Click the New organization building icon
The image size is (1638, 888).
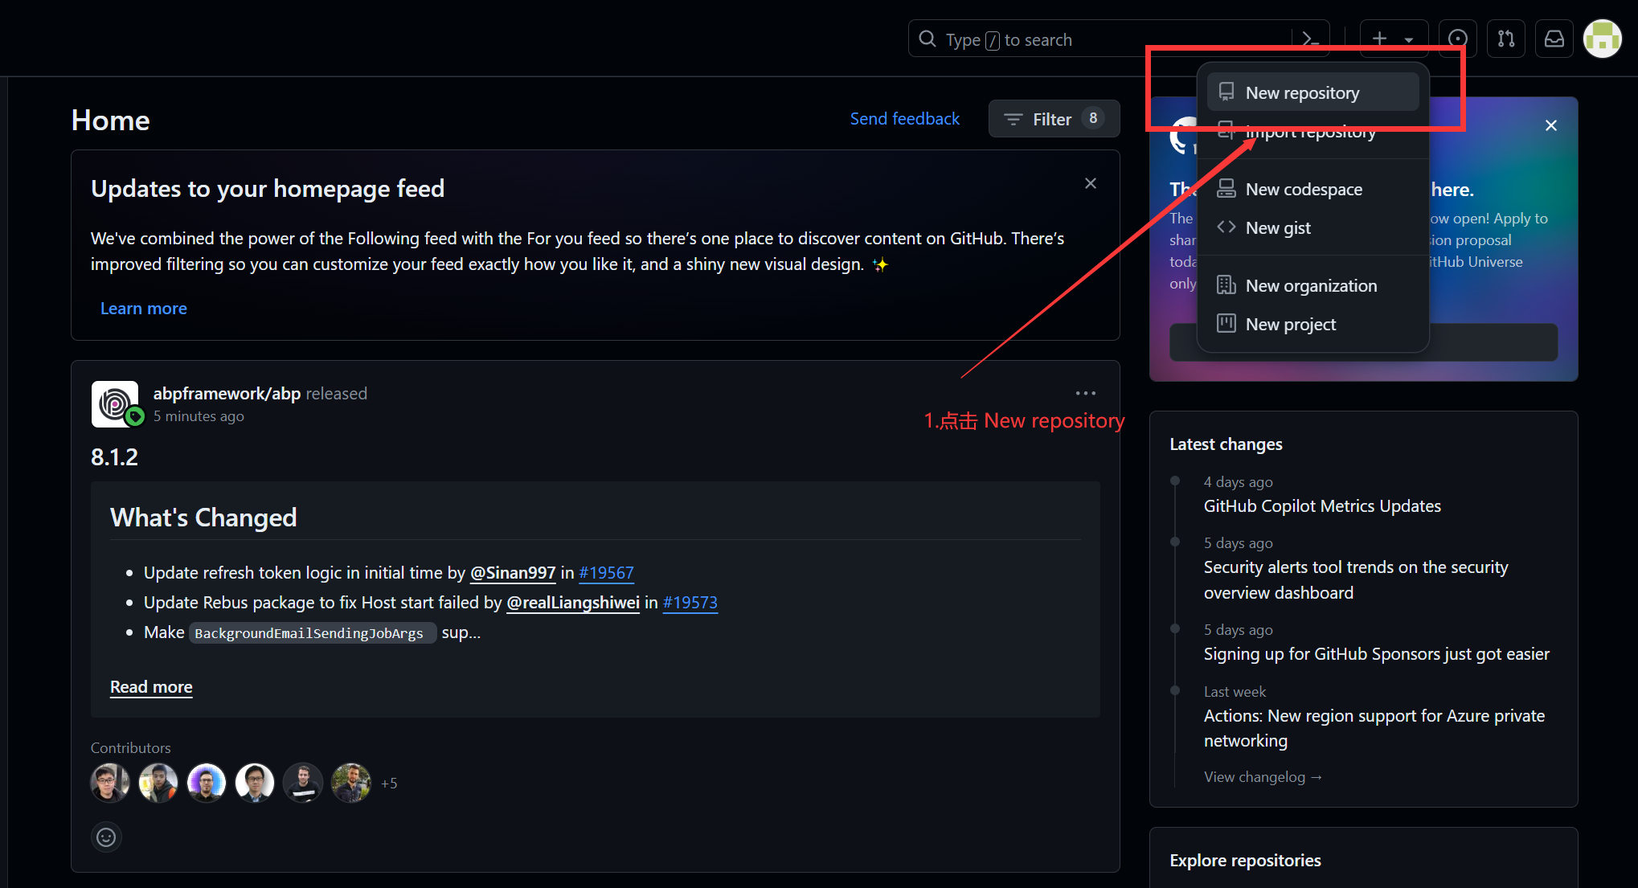click(1226, 285)
